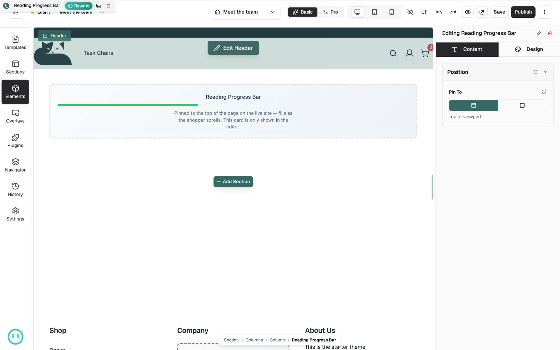This screenshot has height=350, width=560.
Task: Collapse the Position section chevron
Action: click(x=545, y=72)
